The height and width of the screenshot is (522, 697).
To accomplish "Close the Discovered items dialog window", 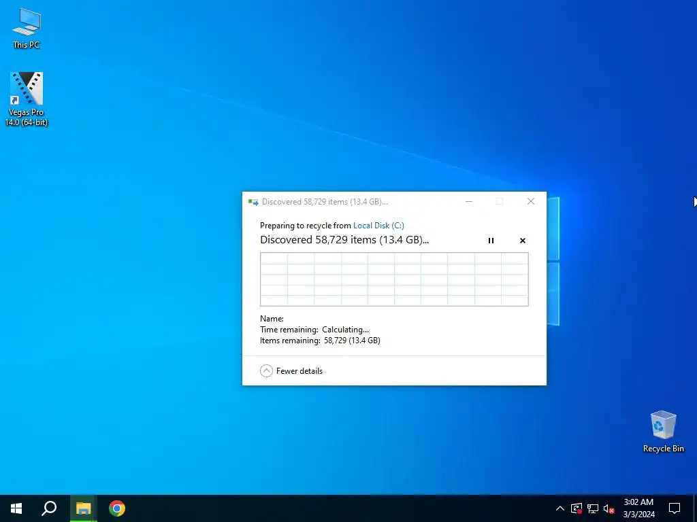I will [x=531, y=201].
